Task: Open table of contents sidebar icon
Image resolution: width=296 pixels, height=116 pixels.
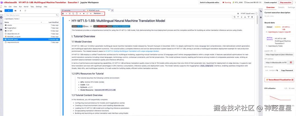Action: (x=1, y=23)
